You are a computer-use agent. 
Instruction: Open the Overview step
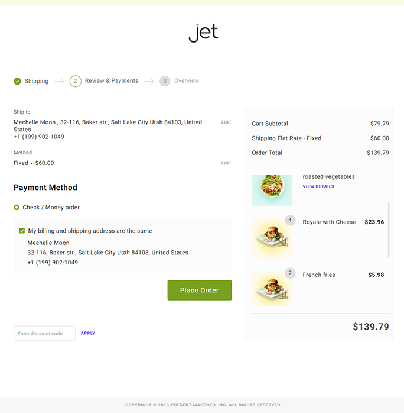(x=187, y=81)
